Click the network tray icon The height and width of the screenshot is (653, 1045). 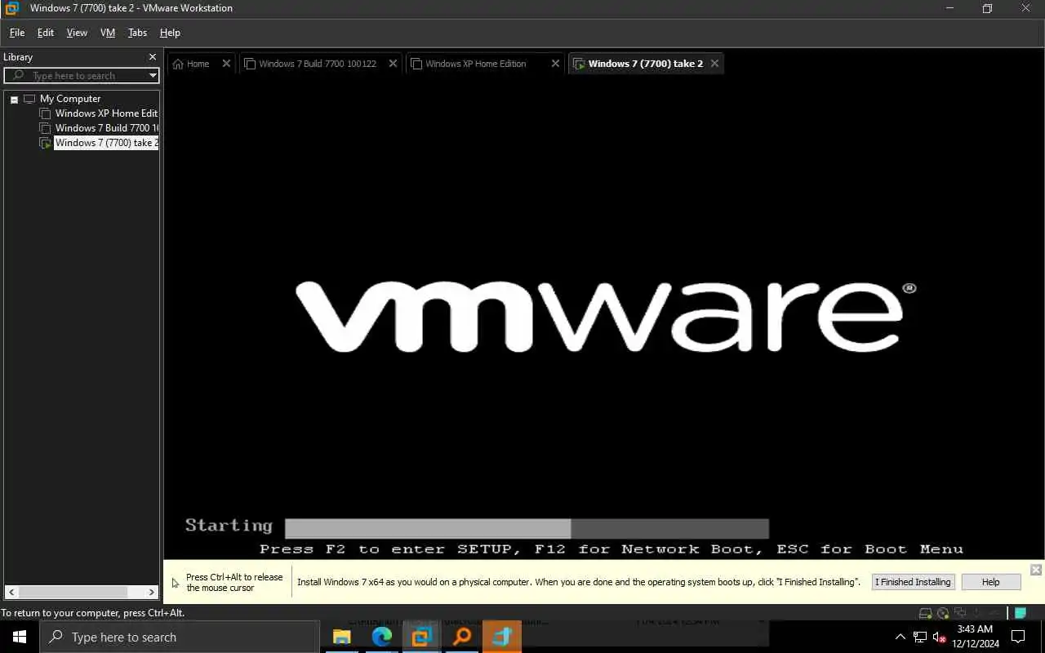tap(920, 637)
